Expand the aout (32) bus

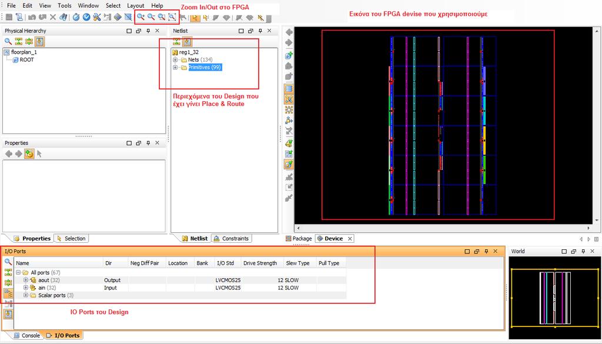tap(26, 280)
